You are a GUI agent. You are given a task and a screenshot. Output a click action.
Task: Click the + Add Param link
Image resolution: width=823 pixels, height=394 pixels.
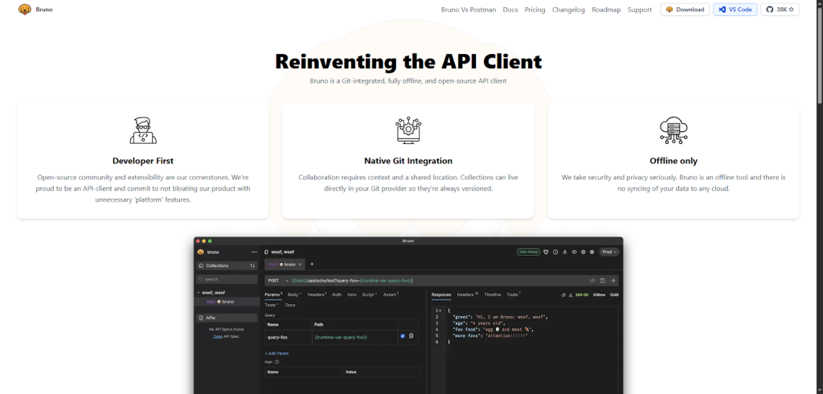pyautogui.click(x=277, y=353)
